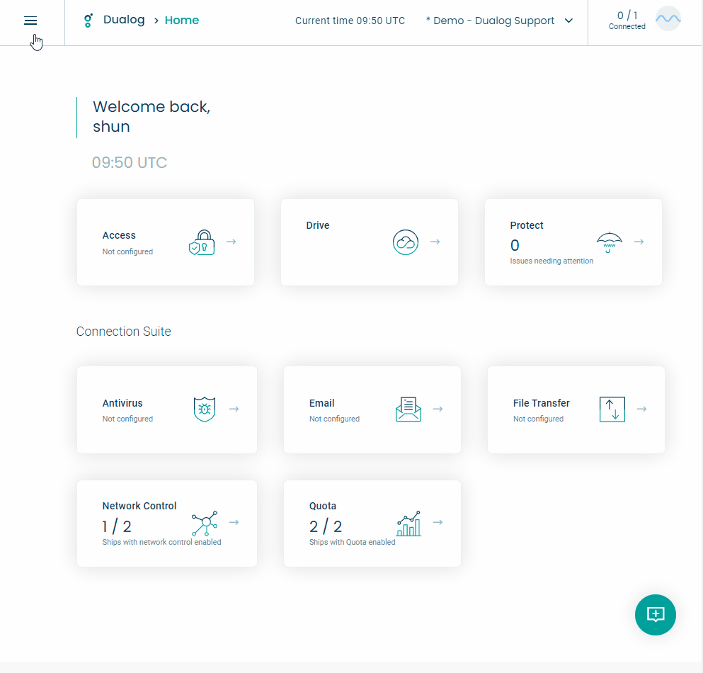Screen dimensions: 703x673
Task: Select the Antivirus shield icon
Action: [x=204, y=409]
